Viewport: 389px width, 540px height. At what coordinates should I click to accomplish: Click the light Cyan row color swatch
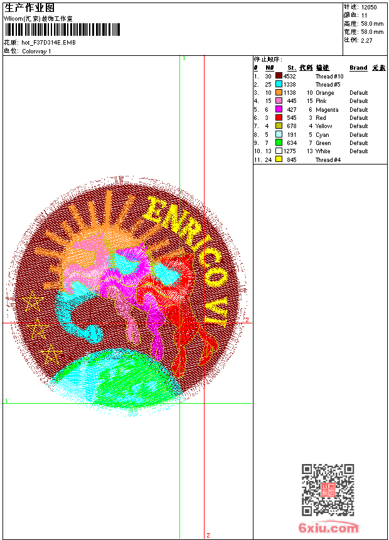[279, 134]
